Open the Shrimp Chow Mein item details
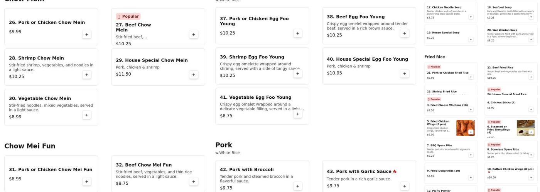The image size is (540, 192). tap(36, 58)
